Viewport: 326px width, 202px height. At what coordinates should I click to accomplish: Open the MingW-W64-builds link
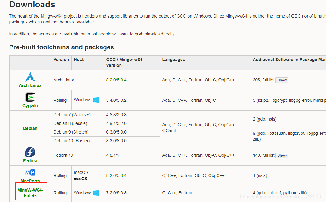click(30, 193)
